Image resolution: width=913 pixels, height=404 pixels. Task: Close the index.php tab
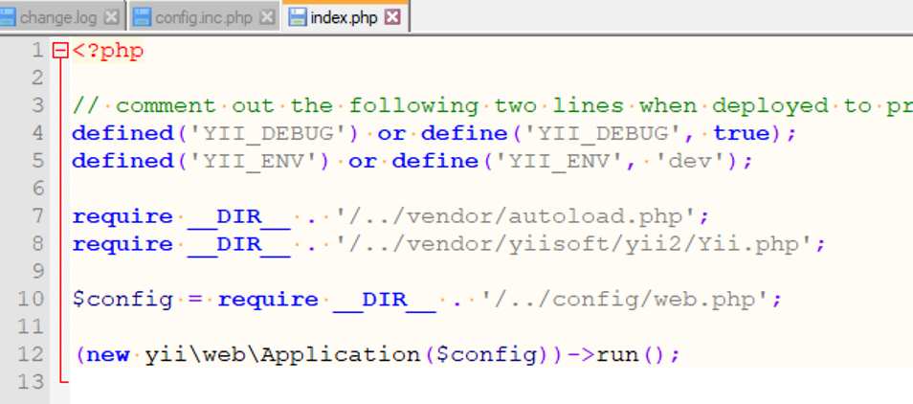tap(393, 17)
